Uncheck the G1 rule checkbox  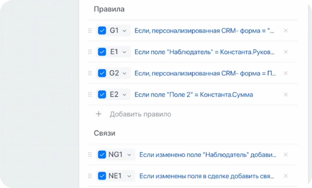[102, 30]
